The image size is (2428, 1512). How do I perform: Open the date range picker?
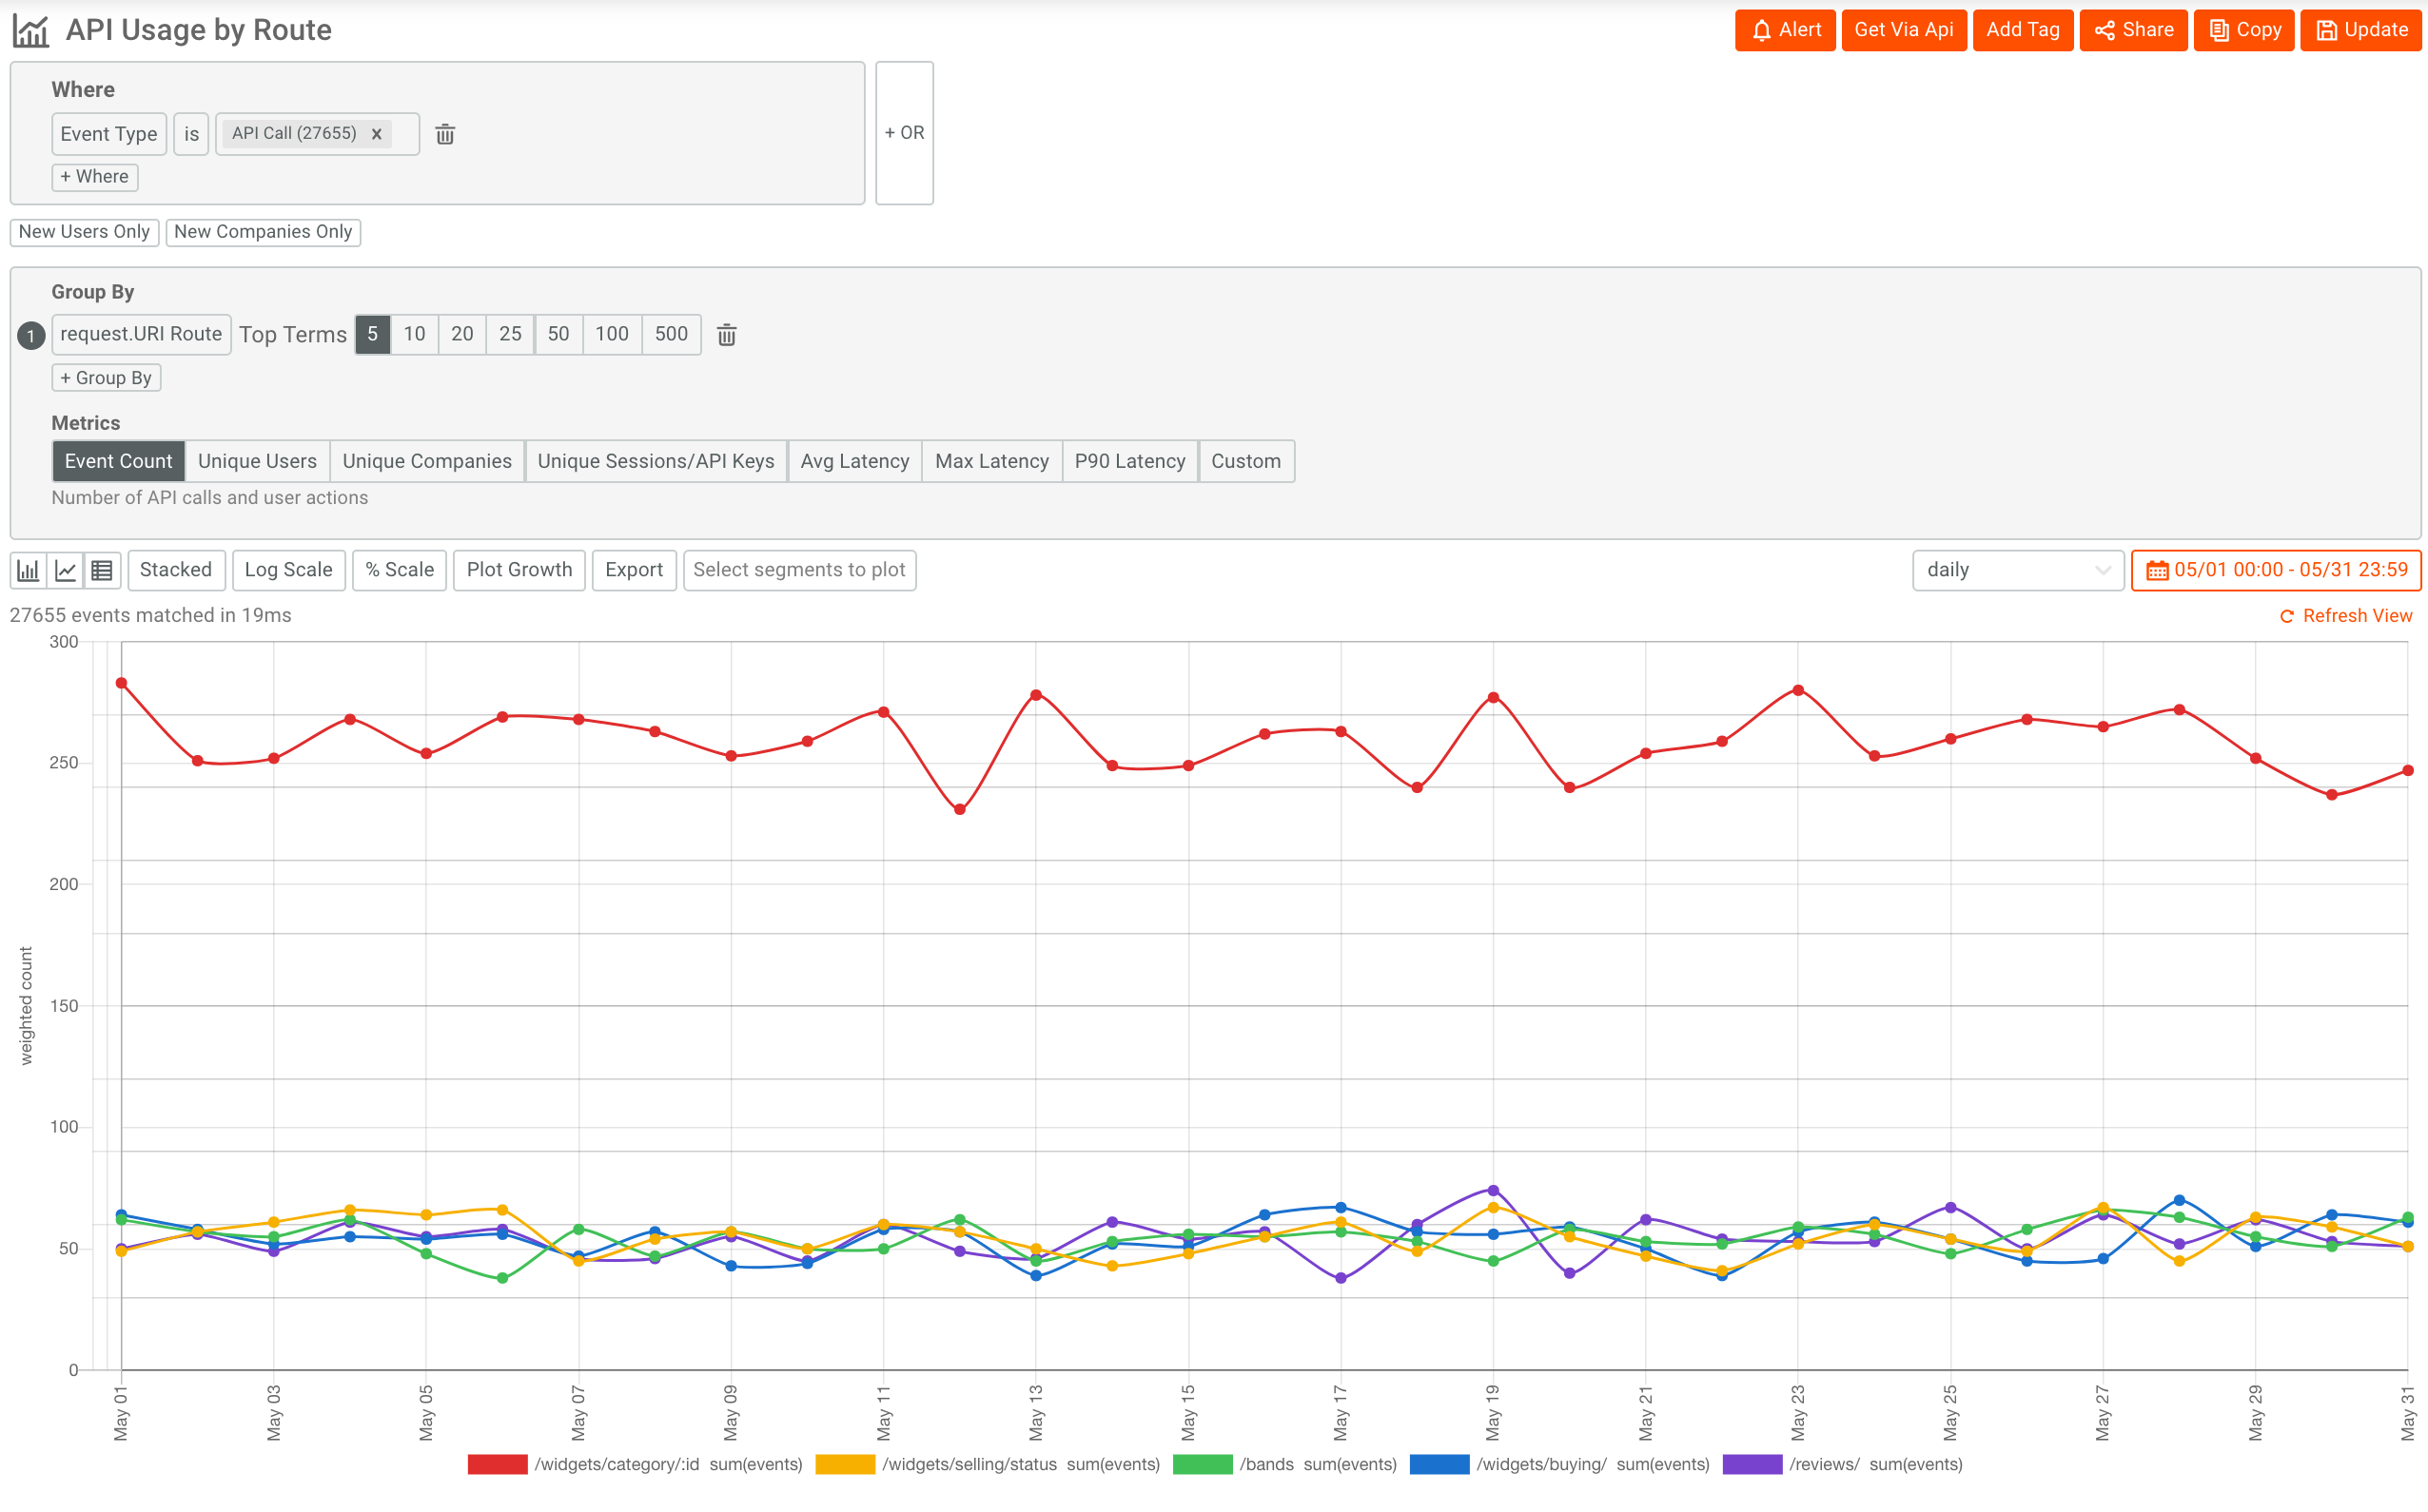(x=2276, y=570)
